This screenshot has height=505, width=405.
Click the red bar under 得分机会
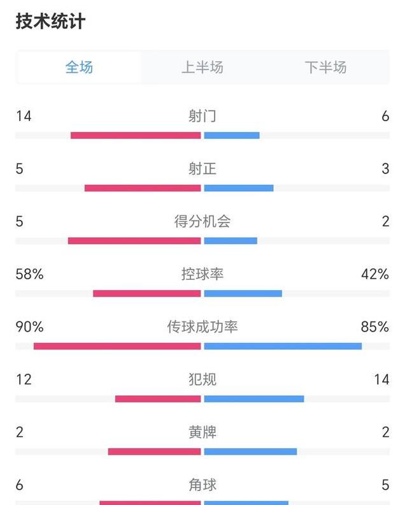134,241
